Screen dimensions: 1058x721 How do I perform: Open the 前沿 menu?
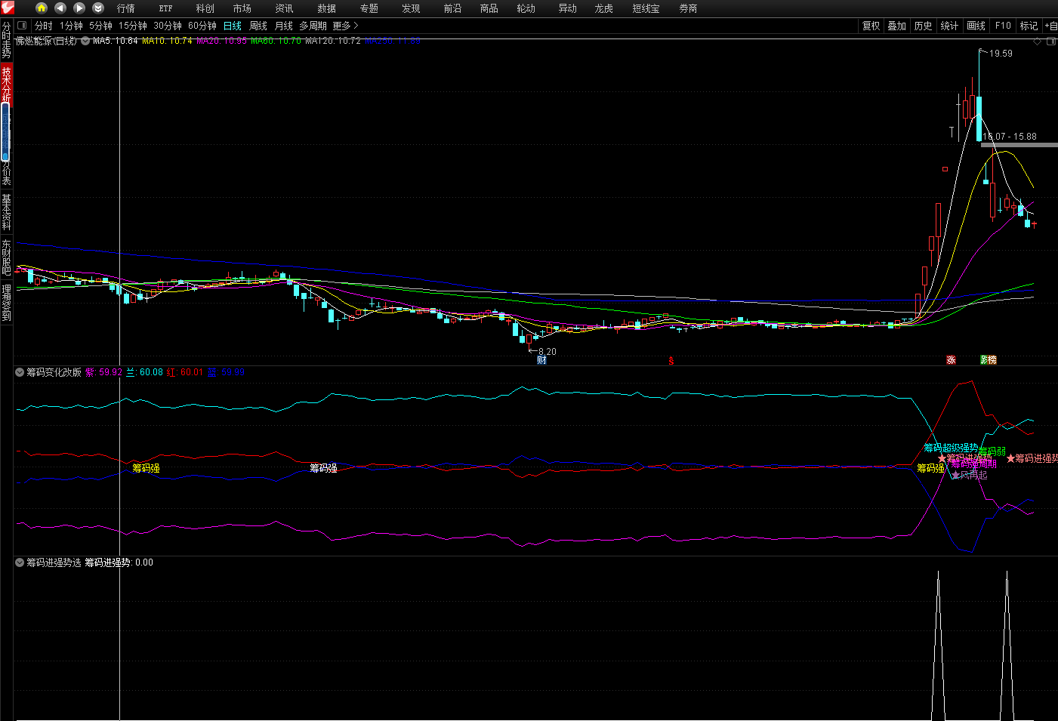pyautogui.click(x=452, y=8)
